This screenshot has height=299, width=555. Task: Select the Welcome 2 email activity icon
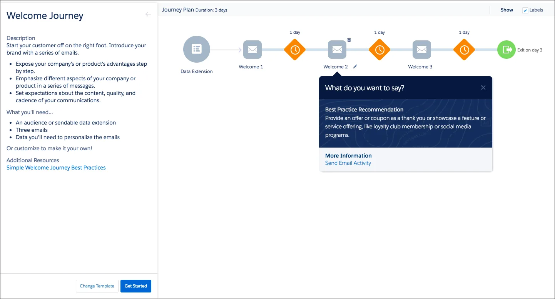[337, 50]
